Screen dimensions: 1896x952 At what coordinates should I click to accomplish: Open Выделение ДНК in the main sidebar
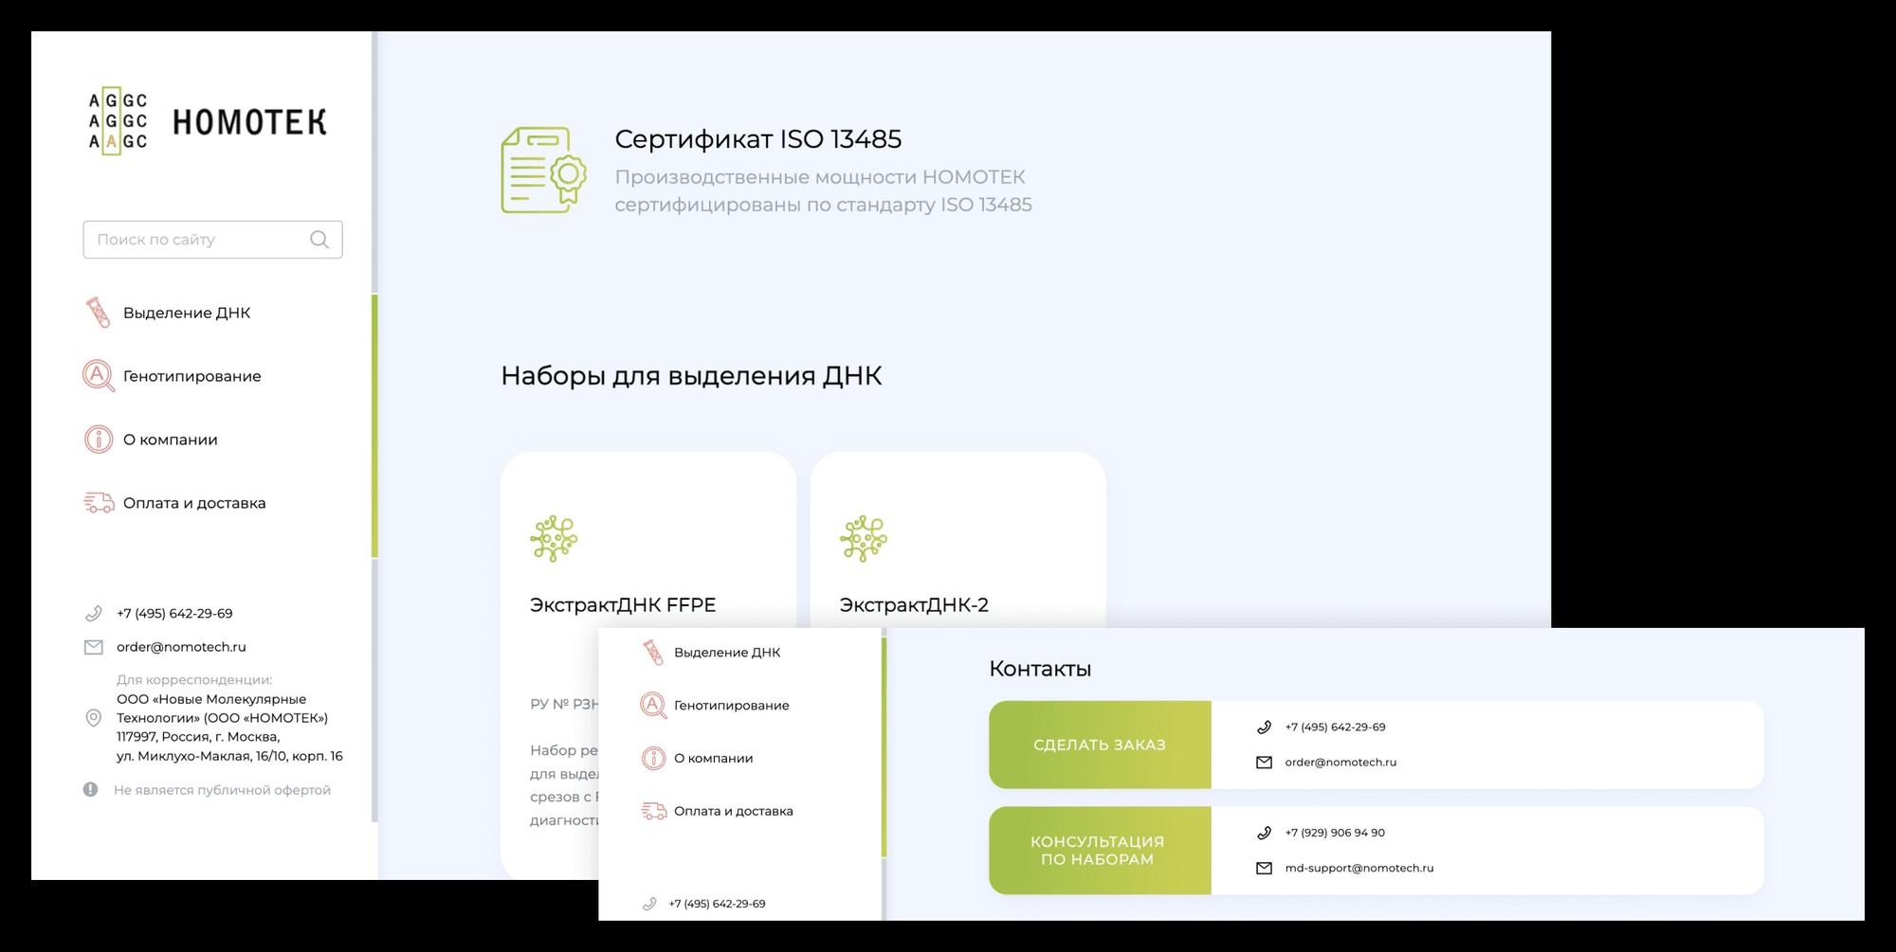[187, 313]
